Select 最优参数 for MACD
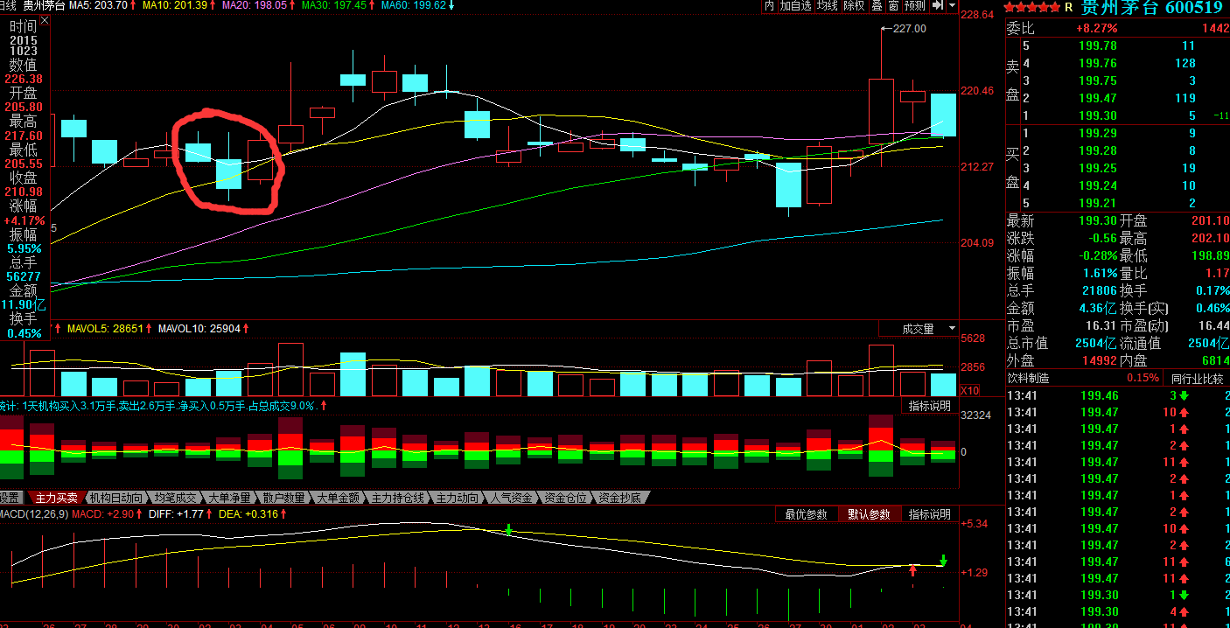The image size is (1230, 628). [806, 514]
